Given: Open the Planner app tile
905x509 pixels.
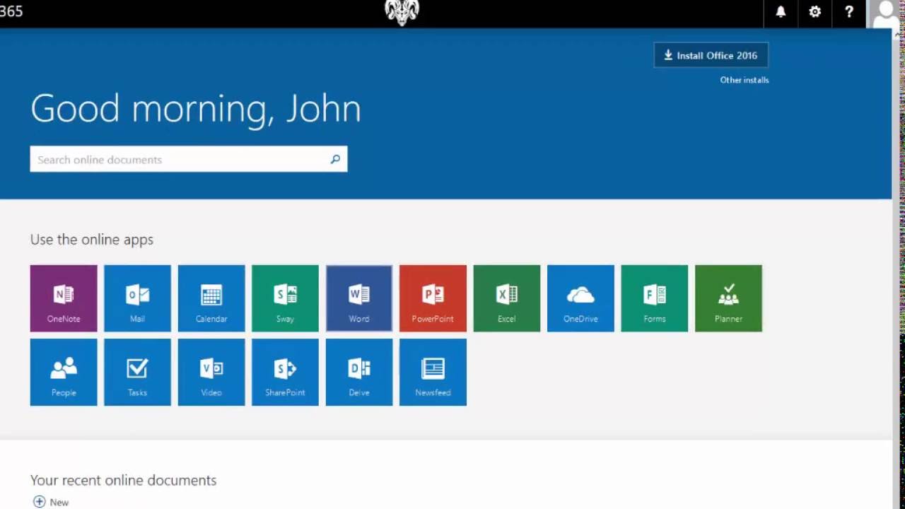Looking at the screenshot, I should (x=728, y=298).
